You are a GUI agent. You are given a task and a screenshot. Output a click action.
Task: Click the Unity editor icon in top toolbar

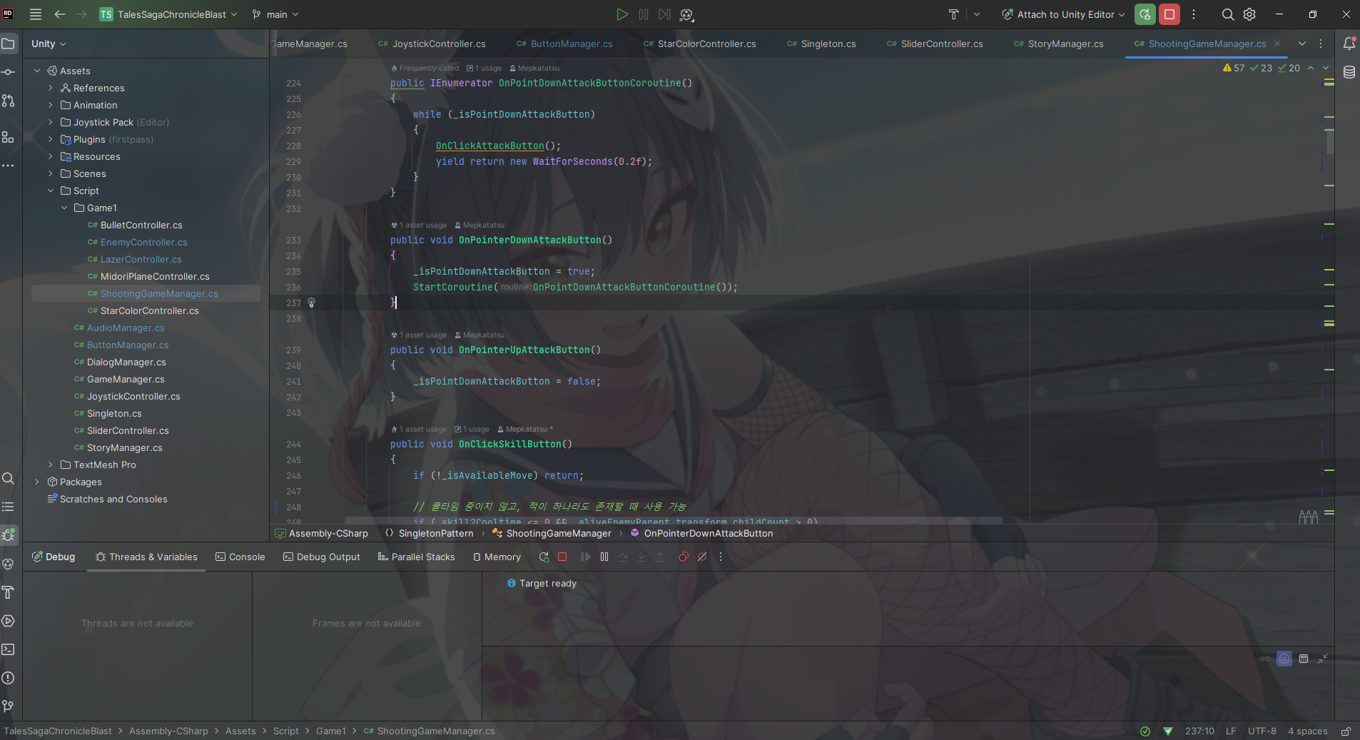tap(686, 14)
